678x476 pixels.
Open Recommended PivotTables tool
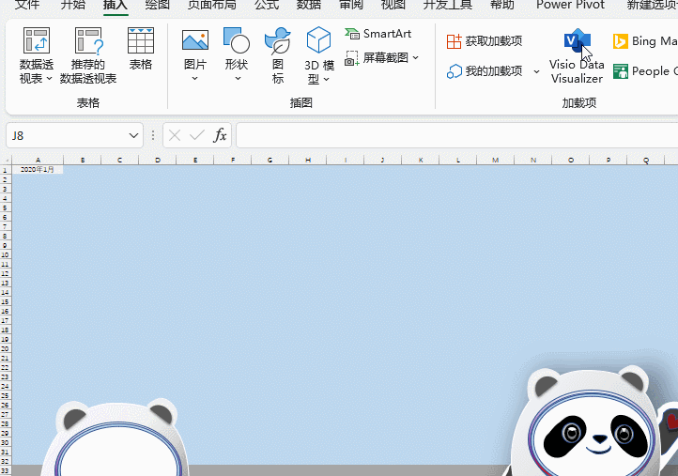click(x=88, y=42)
